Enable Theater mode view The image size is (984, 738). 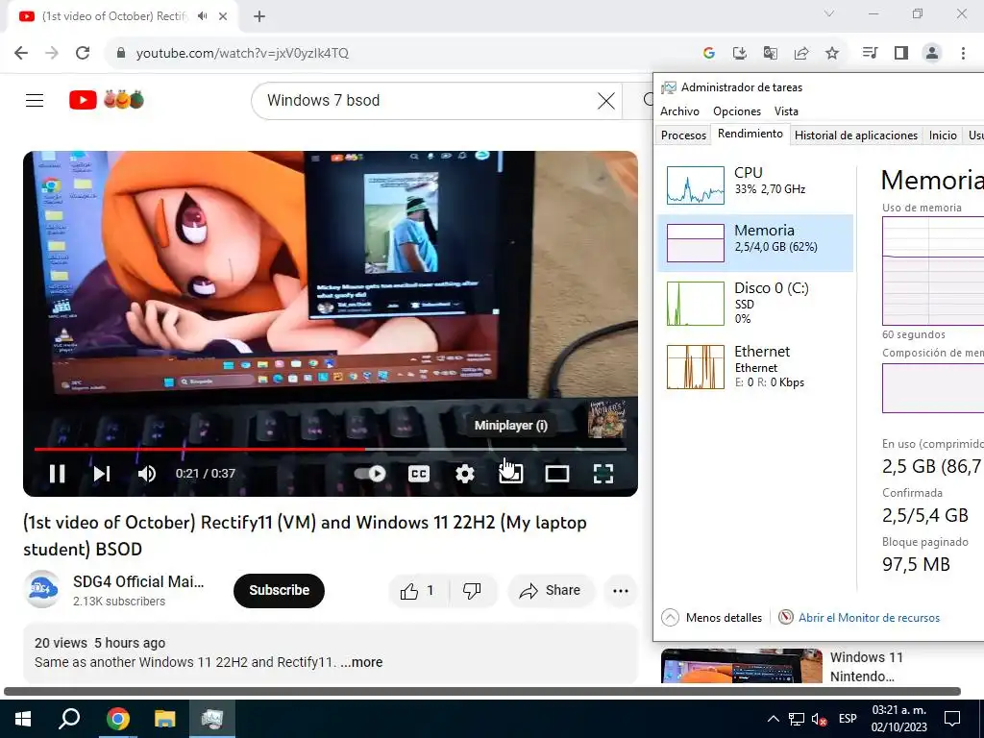[556, 473]
